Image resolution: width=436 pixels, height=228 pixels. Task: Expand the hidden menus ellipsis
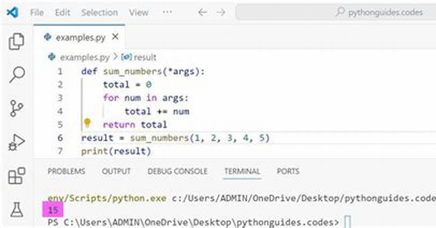pyautogui.click(x=167, y=12)
